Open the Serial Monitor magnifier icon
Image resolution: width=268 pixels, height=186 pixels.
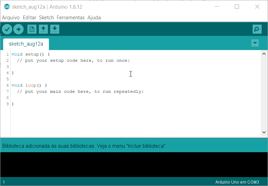tap(257, 29)
